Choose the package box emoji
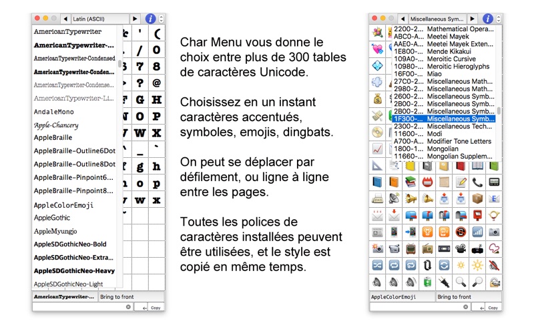Image resolution: width=534 pixels, height=333 pixels. 477,198
